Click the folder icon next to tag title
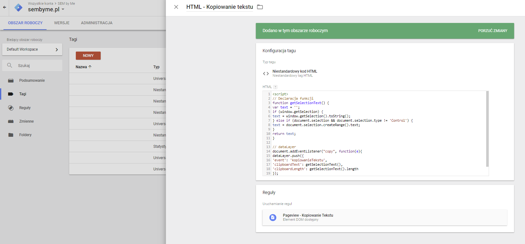The image size is (525, 244). tap(260, 7)
